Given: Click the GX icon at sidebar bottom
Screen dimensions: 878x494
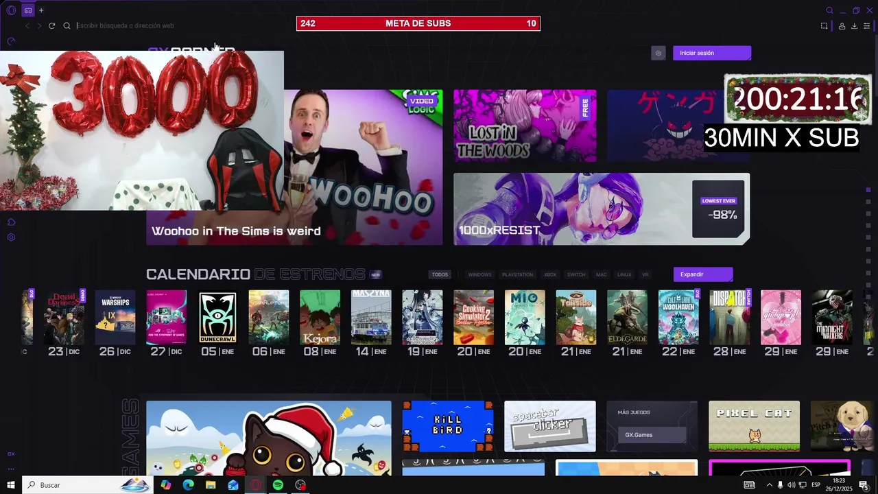Looking at the screenshot, I should coord(11,454).
